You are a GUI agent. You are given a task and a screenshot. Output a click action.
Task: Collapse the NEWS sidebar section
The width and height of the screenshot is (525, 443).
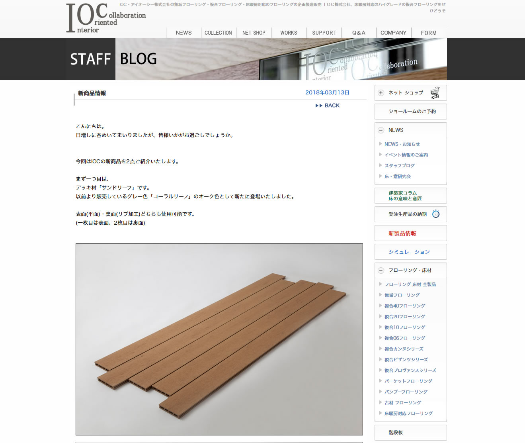[381, 130]
